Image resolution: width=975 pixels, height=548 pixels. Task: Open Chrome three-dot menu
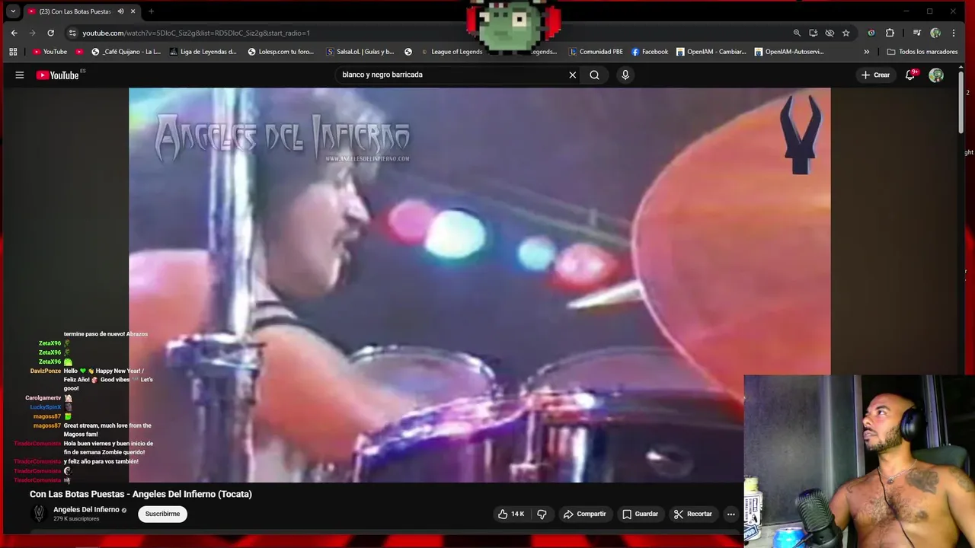[x=954, y=33]
